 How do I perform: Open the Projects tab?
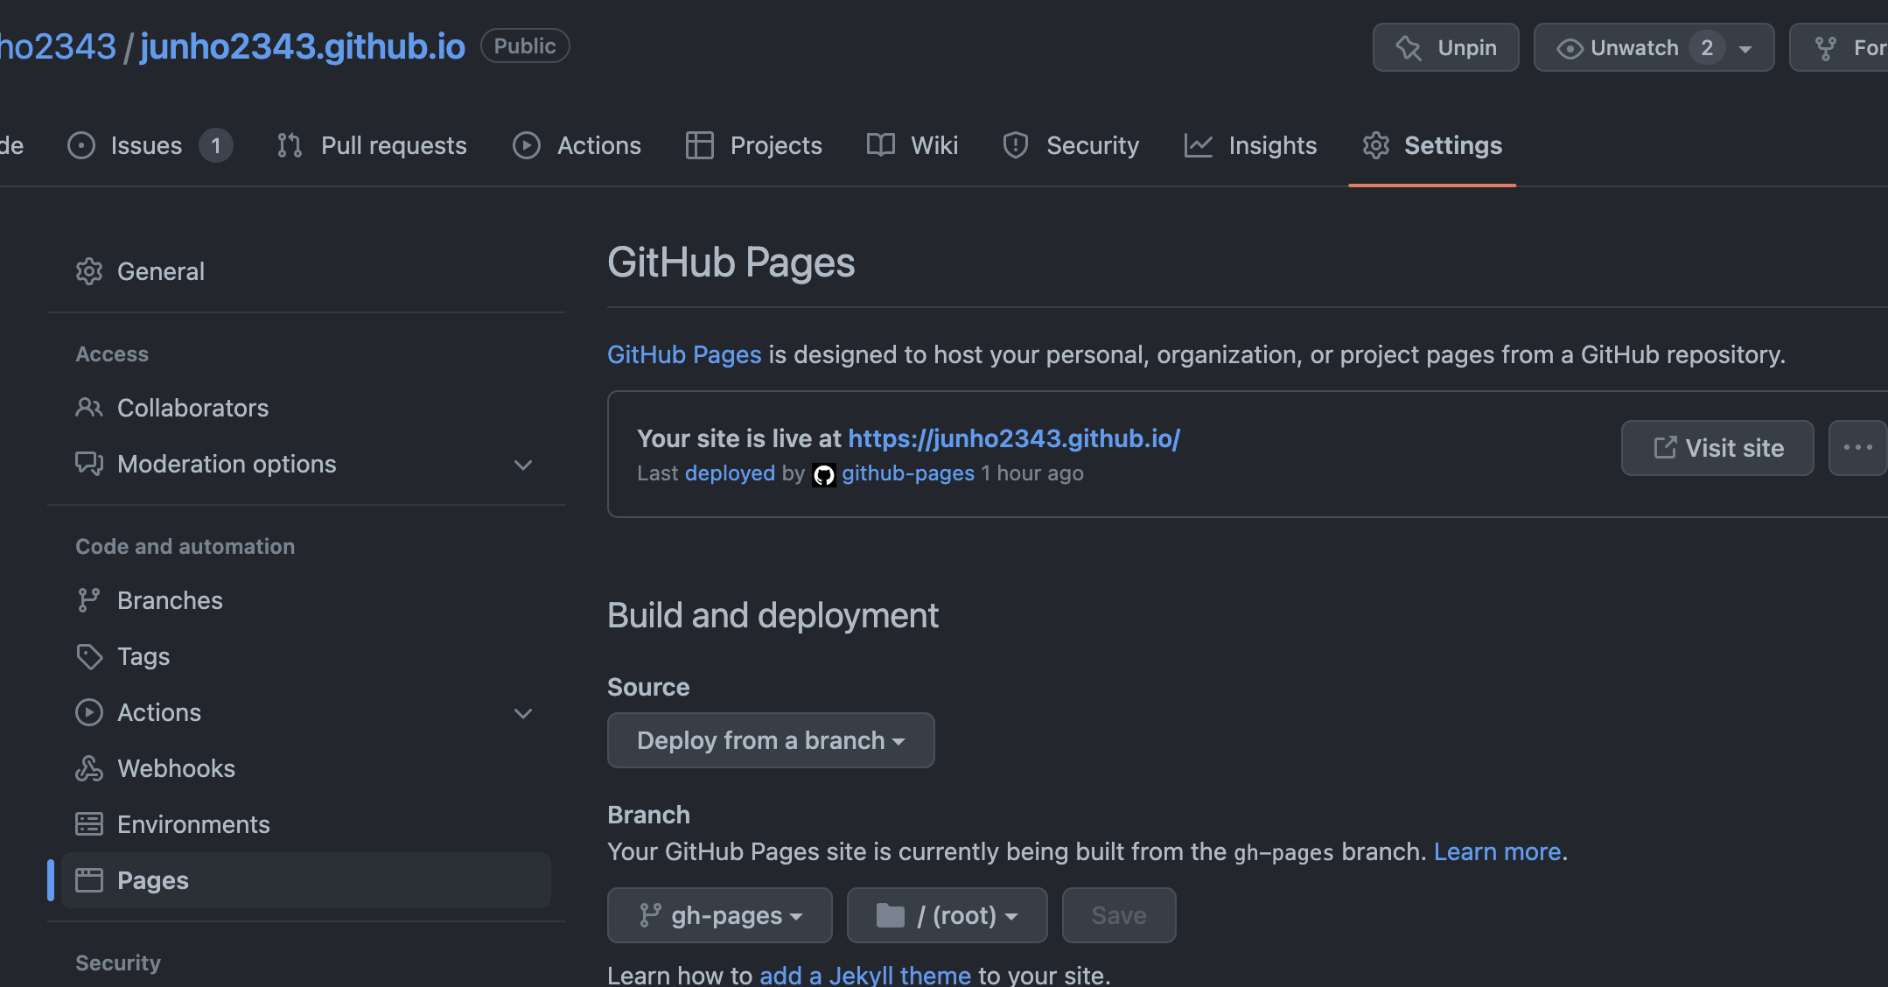[753, 145]
